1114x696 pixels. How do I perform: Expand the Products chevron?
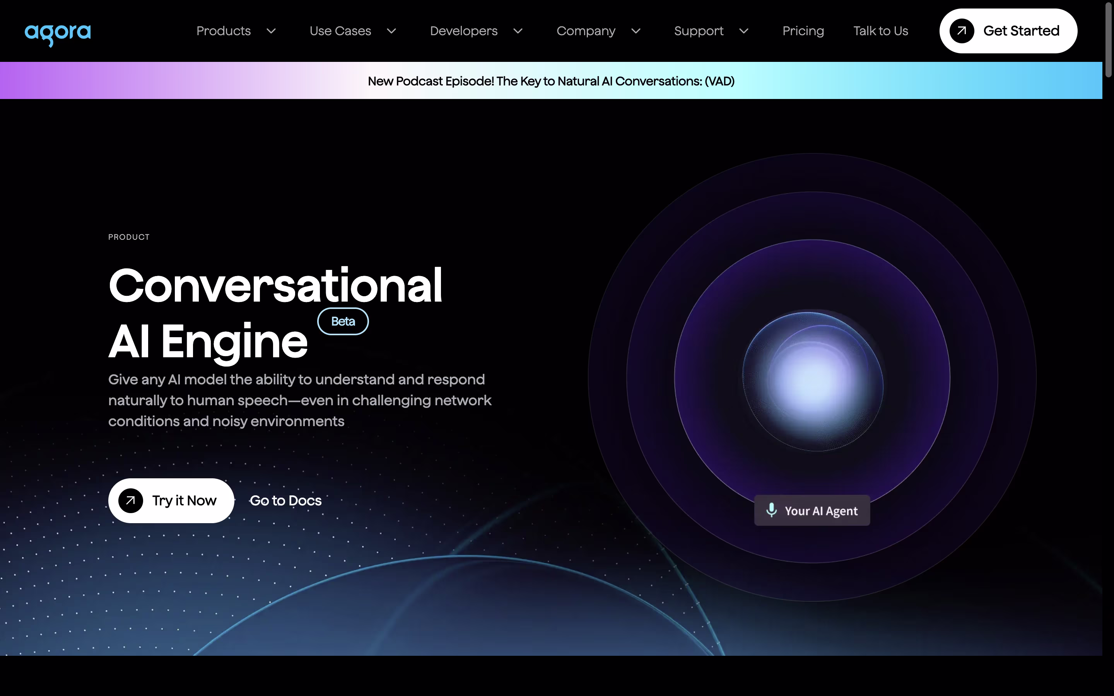pyautogui.click(x=271, y=31)
